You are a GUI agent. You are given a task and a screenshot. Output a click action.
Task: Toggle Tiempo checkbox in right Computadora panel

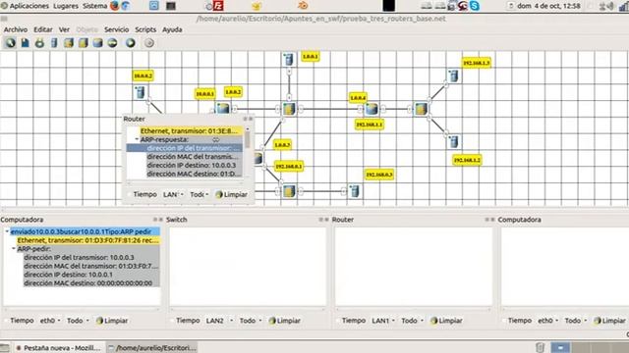click(504, 321)
